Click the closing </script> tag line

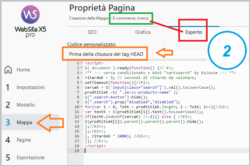[x=95, y=146]
